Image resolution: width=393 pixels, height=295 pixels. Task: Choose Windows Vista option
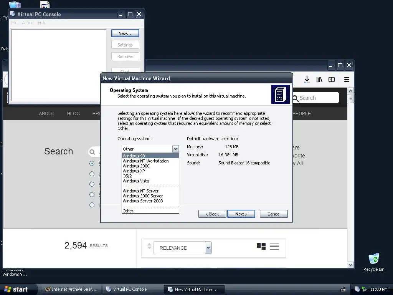click(x=150, y=181)
